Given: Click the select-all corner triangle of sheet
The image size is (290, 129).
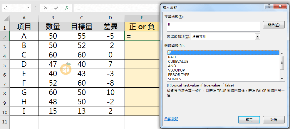Looking at the screenshot, I should [x=5, y=18].
